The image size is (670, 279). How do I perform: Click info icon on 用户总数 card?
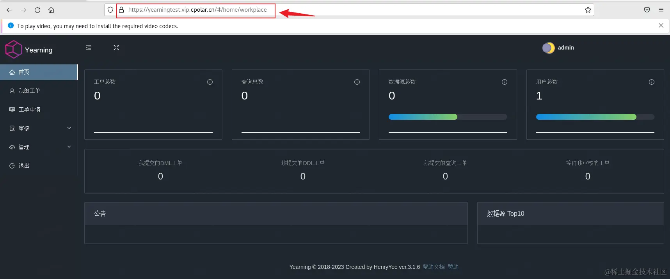[652, 82]
